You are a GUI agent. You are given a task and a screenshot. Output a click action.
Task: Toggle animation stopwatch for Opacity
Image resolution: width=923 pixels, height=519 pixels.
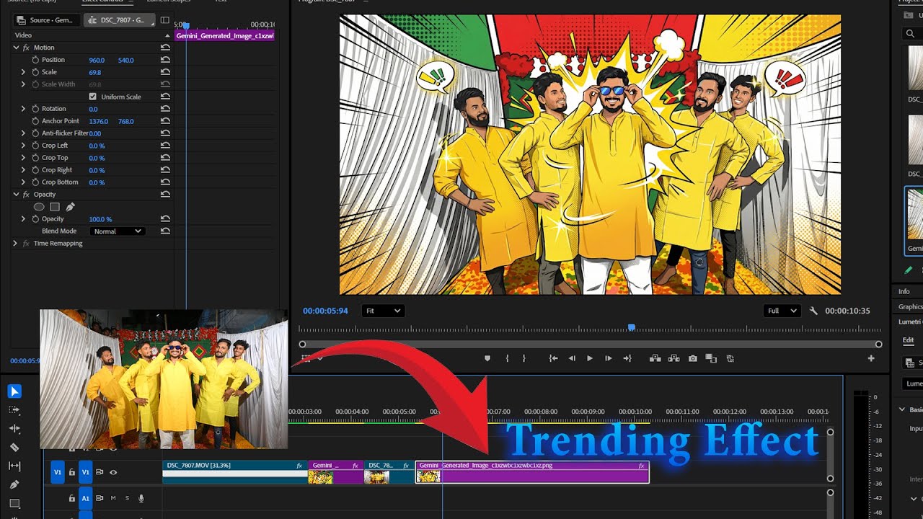click(x=35, y=219)
